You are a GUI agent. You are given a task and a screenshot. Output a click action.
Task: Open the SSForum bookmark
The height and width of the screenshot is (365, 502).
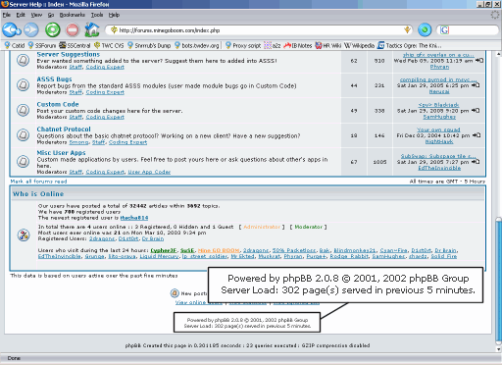point(42,45)
